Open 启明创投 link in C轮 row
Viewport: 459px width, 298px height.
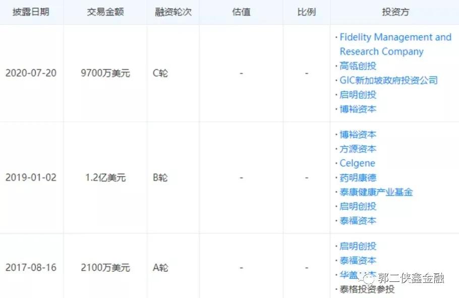(x=358, y=95)
